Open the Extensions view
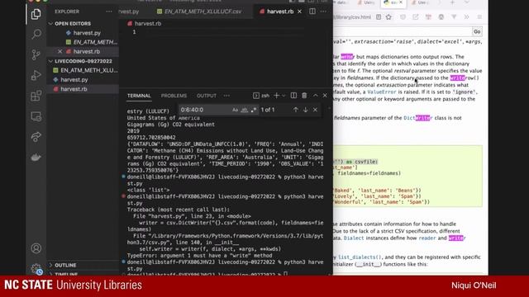Screen dimensions: 529x297 tap(36, 96)
